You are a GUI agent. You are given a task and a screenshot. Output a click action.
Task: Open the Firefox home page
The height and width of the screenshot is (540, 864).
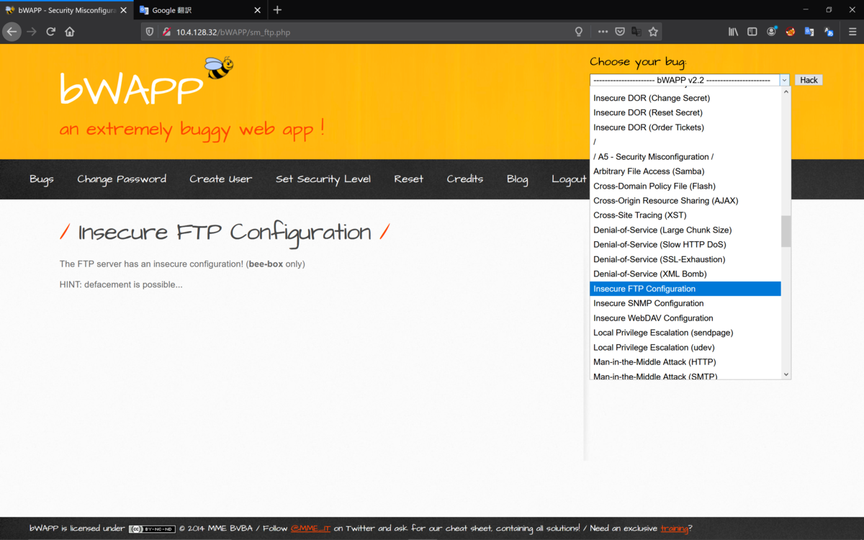tap(70, 32)
